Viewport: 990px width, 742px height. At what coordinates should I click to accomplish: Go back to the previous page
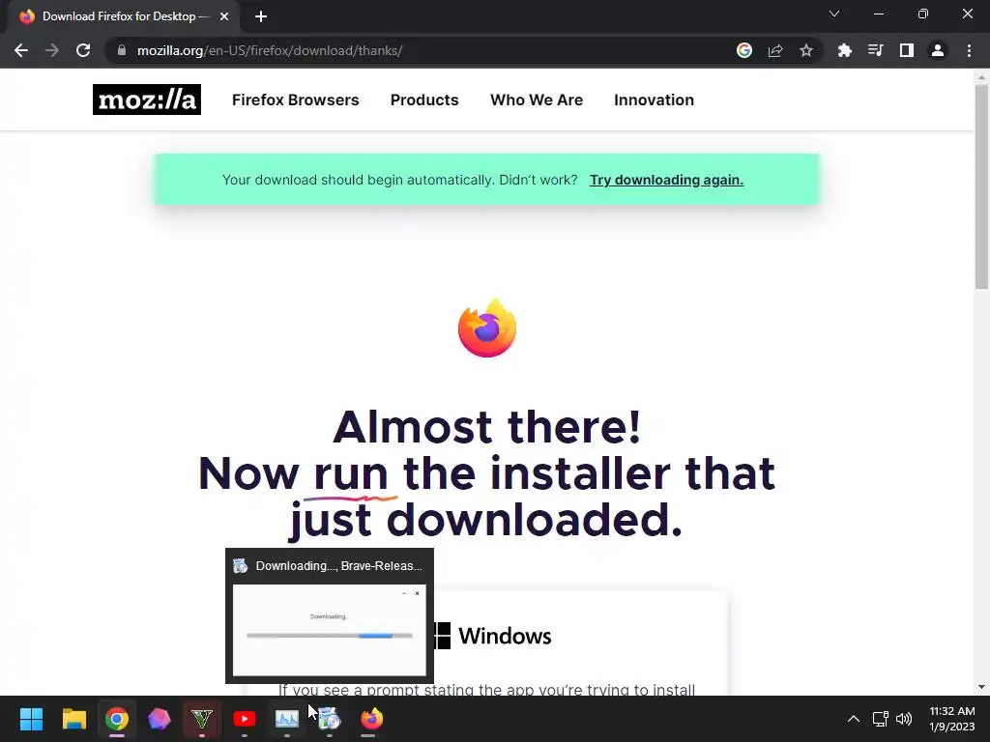pos(21,50)
